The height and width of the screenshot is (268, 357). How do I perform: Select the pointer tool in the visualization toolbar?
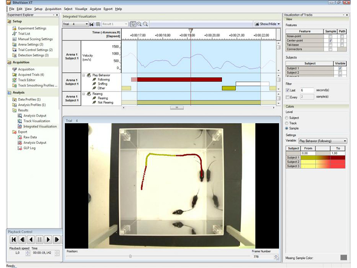point(133,23)
